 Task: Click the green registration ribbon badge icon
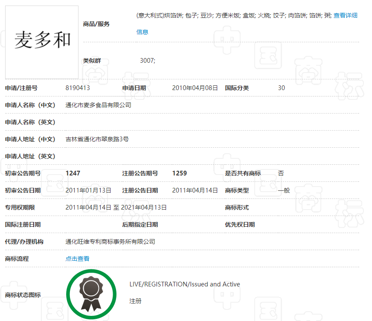click(x=91, y=294)
